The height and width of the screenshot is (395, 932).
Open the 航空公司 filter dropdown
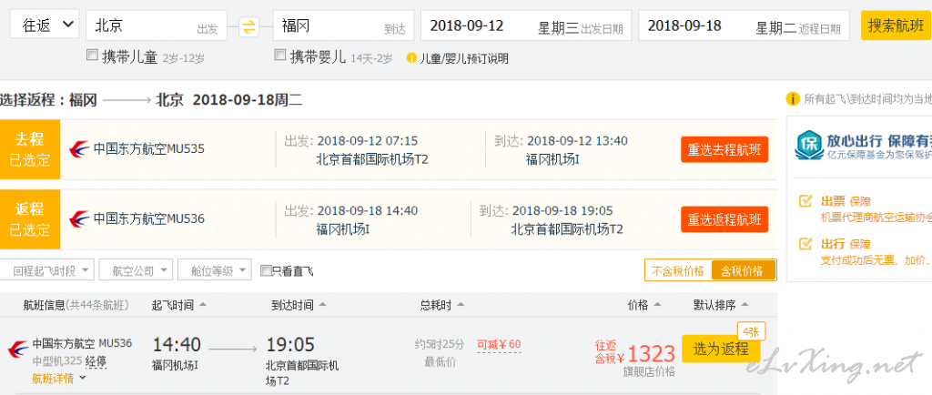[x=137, y=270]
